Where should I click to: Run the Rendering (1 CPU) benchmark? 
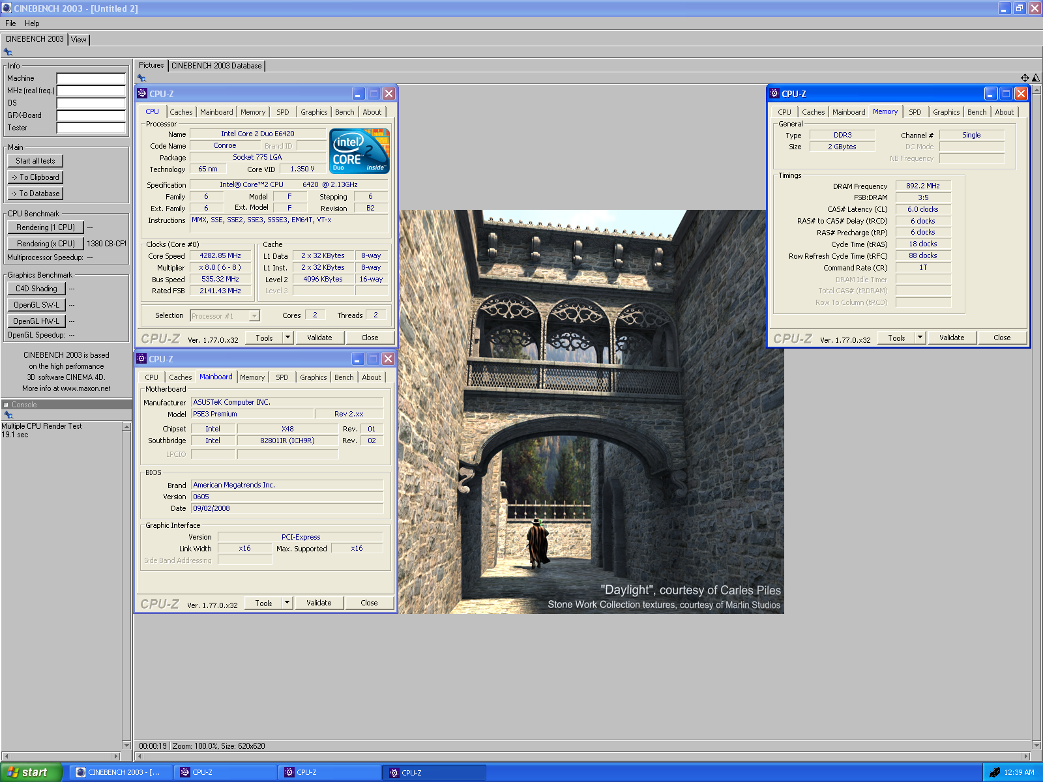tap(46, 227)
